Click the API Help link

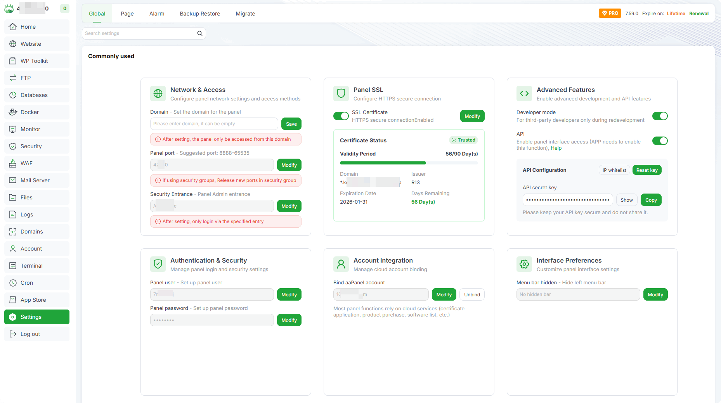pos(556,148)
